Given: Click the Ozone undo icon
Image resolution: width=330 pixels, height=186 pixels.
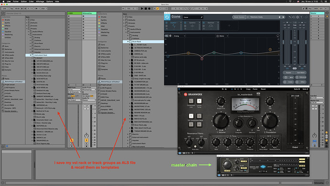Looking at the screenshot, I should tap(290, 17).
